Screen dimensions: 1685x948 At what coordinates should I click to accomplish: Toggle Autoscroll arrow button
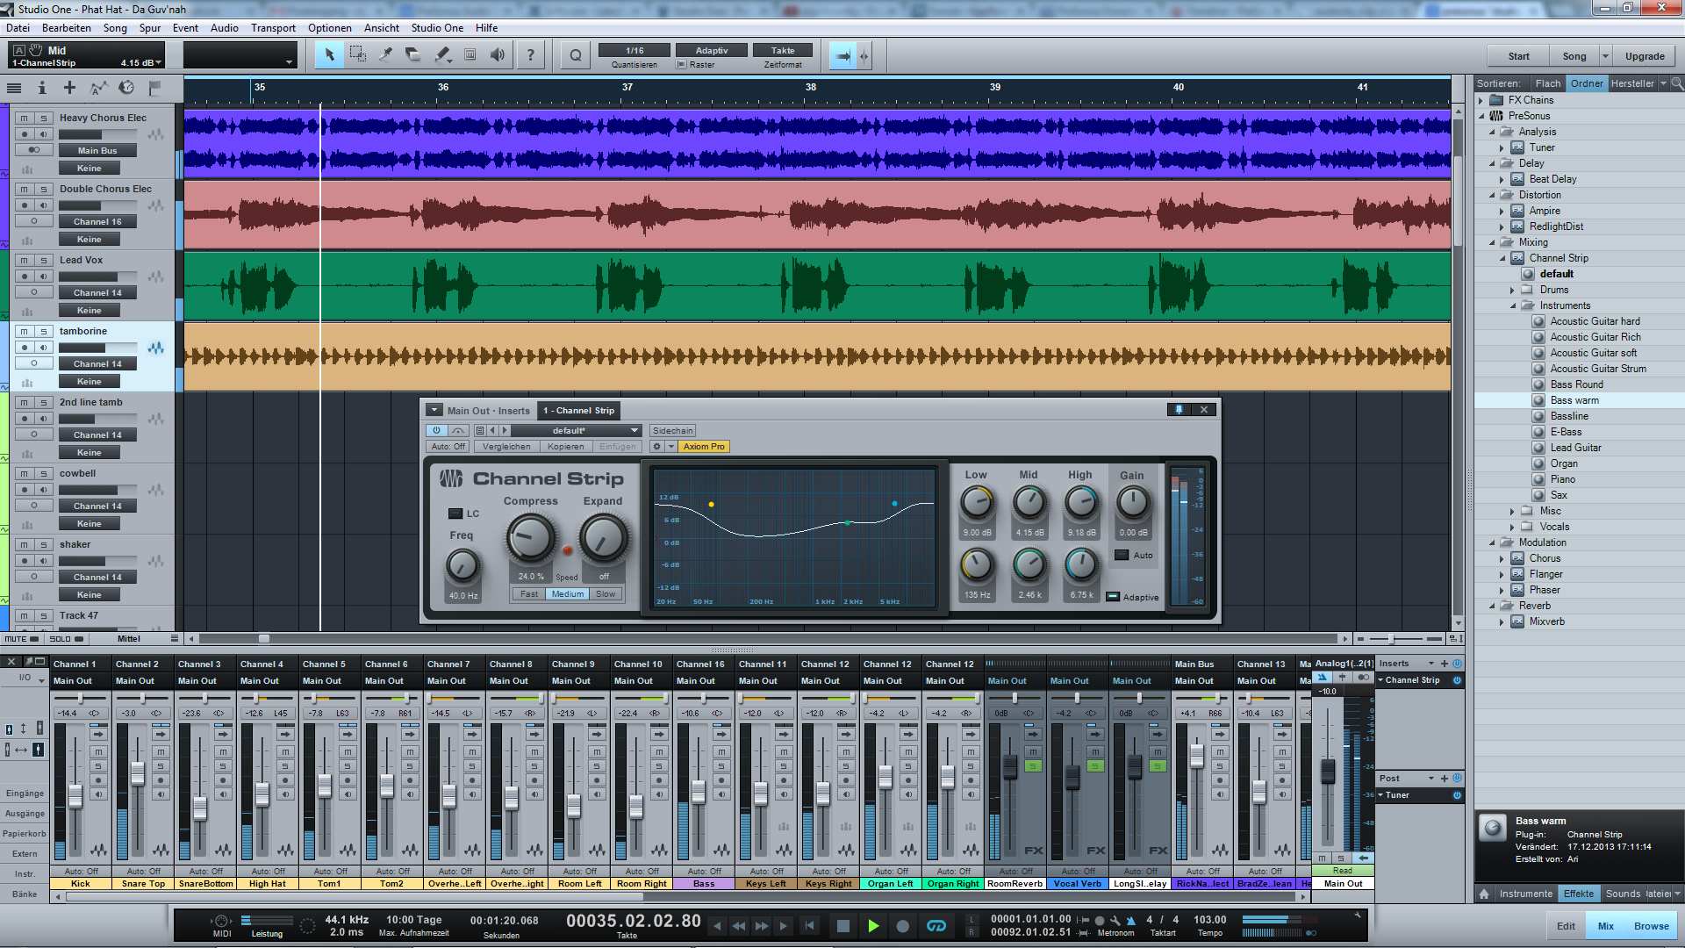(x=842, y=55)
